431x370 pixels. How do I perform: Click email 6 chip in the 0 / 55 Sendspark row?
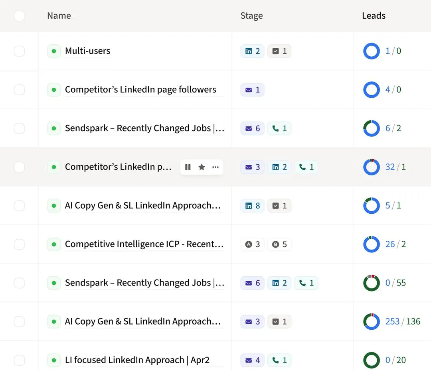(252, 283)
